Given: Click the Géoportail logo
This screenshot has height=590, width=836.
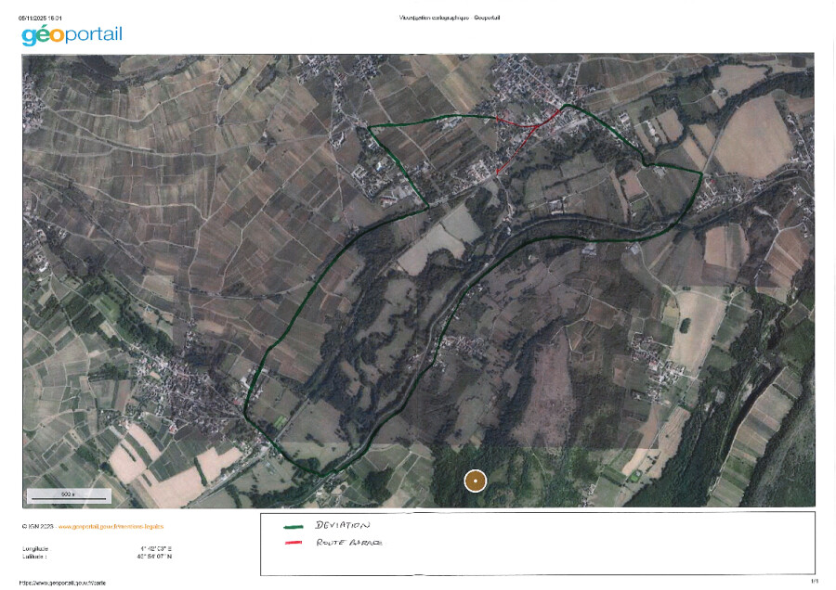Looking at the screenshot, I should (72, 35).
